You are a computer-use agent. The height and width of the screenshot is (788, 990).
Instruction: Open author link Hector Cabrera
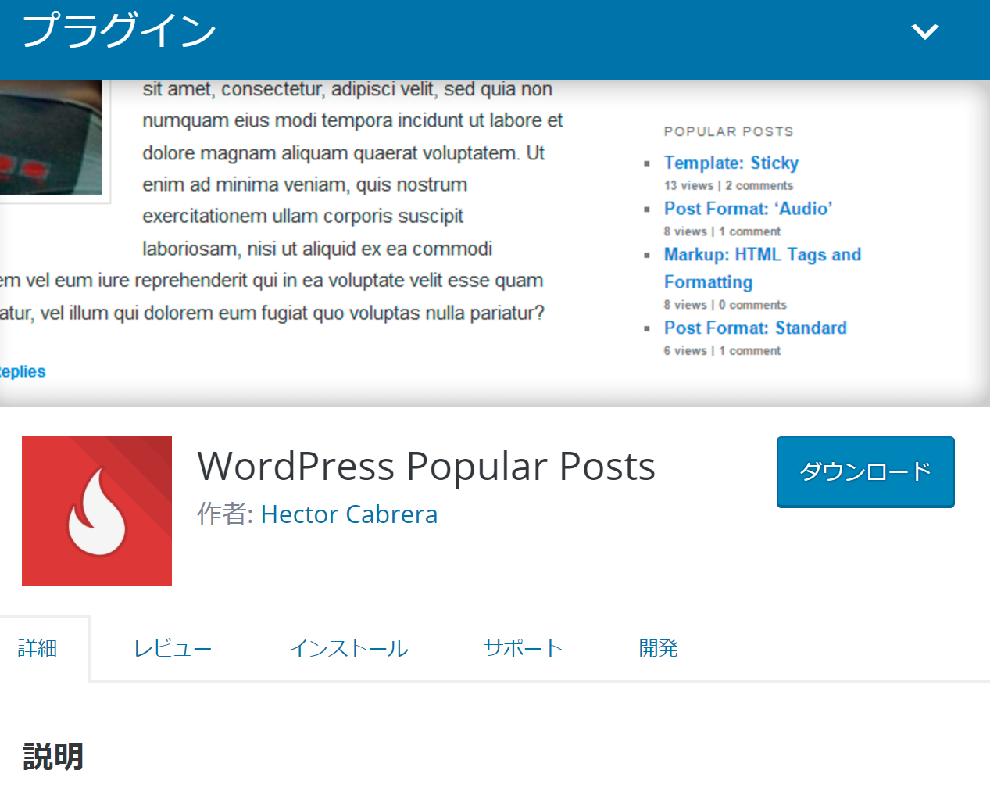coord(349,514)
